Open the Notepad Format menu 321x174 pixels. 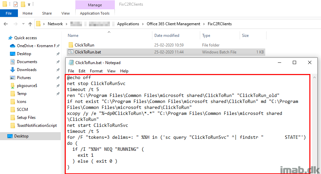(x=96, y=71)
